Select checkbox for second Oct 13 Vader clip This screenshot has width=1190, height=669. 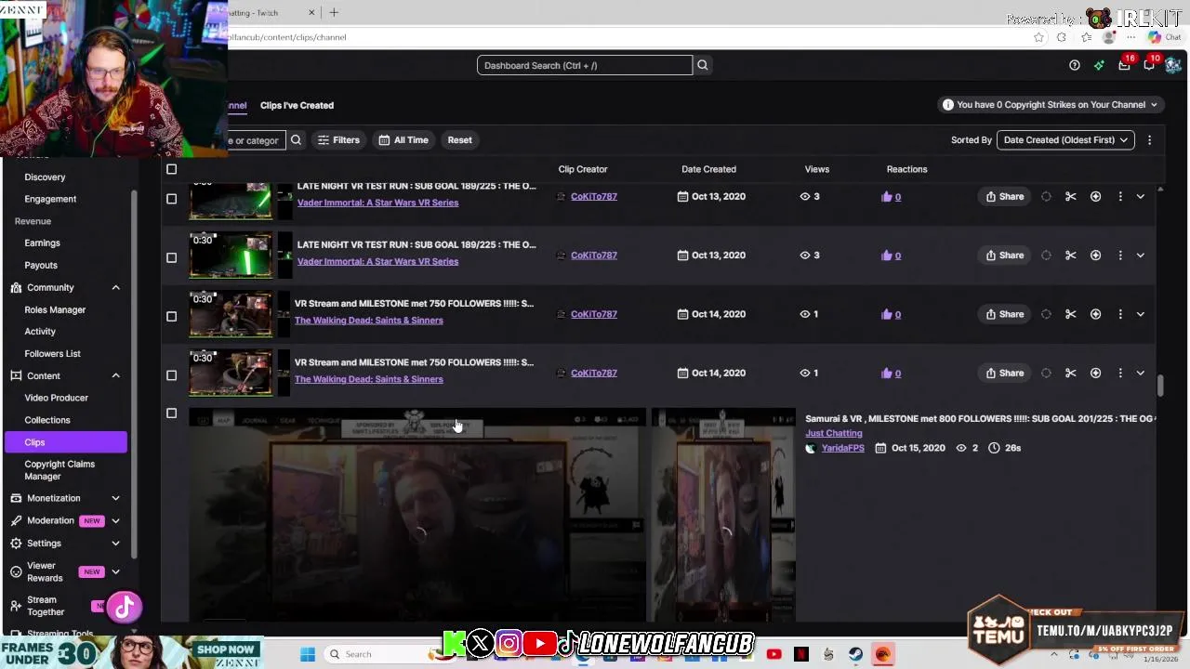coord(171,257)
